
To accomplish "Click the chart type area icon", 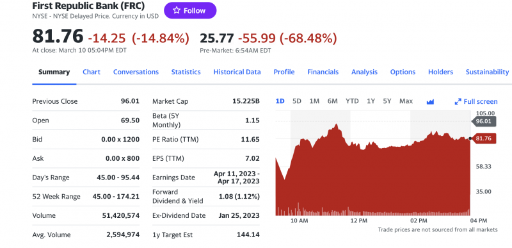I will coord(430,102).
